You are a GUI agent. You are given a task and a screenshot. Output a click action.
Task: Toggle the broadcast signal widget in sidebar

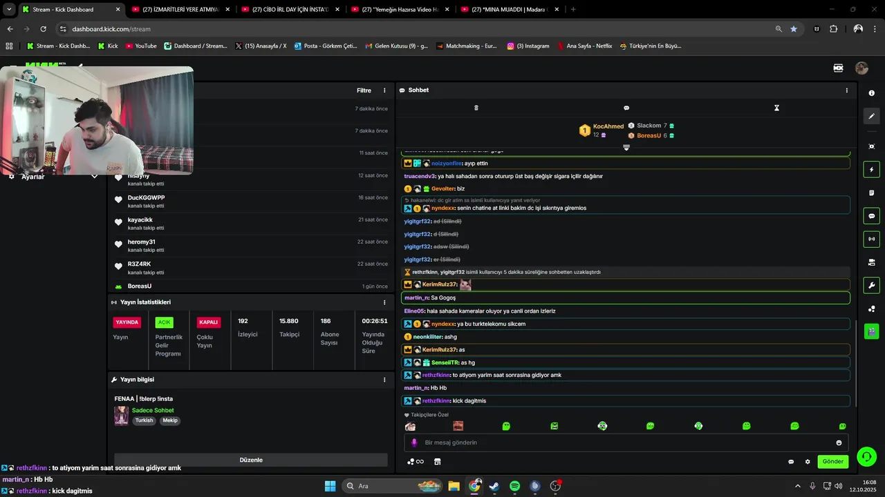point(871,239)
